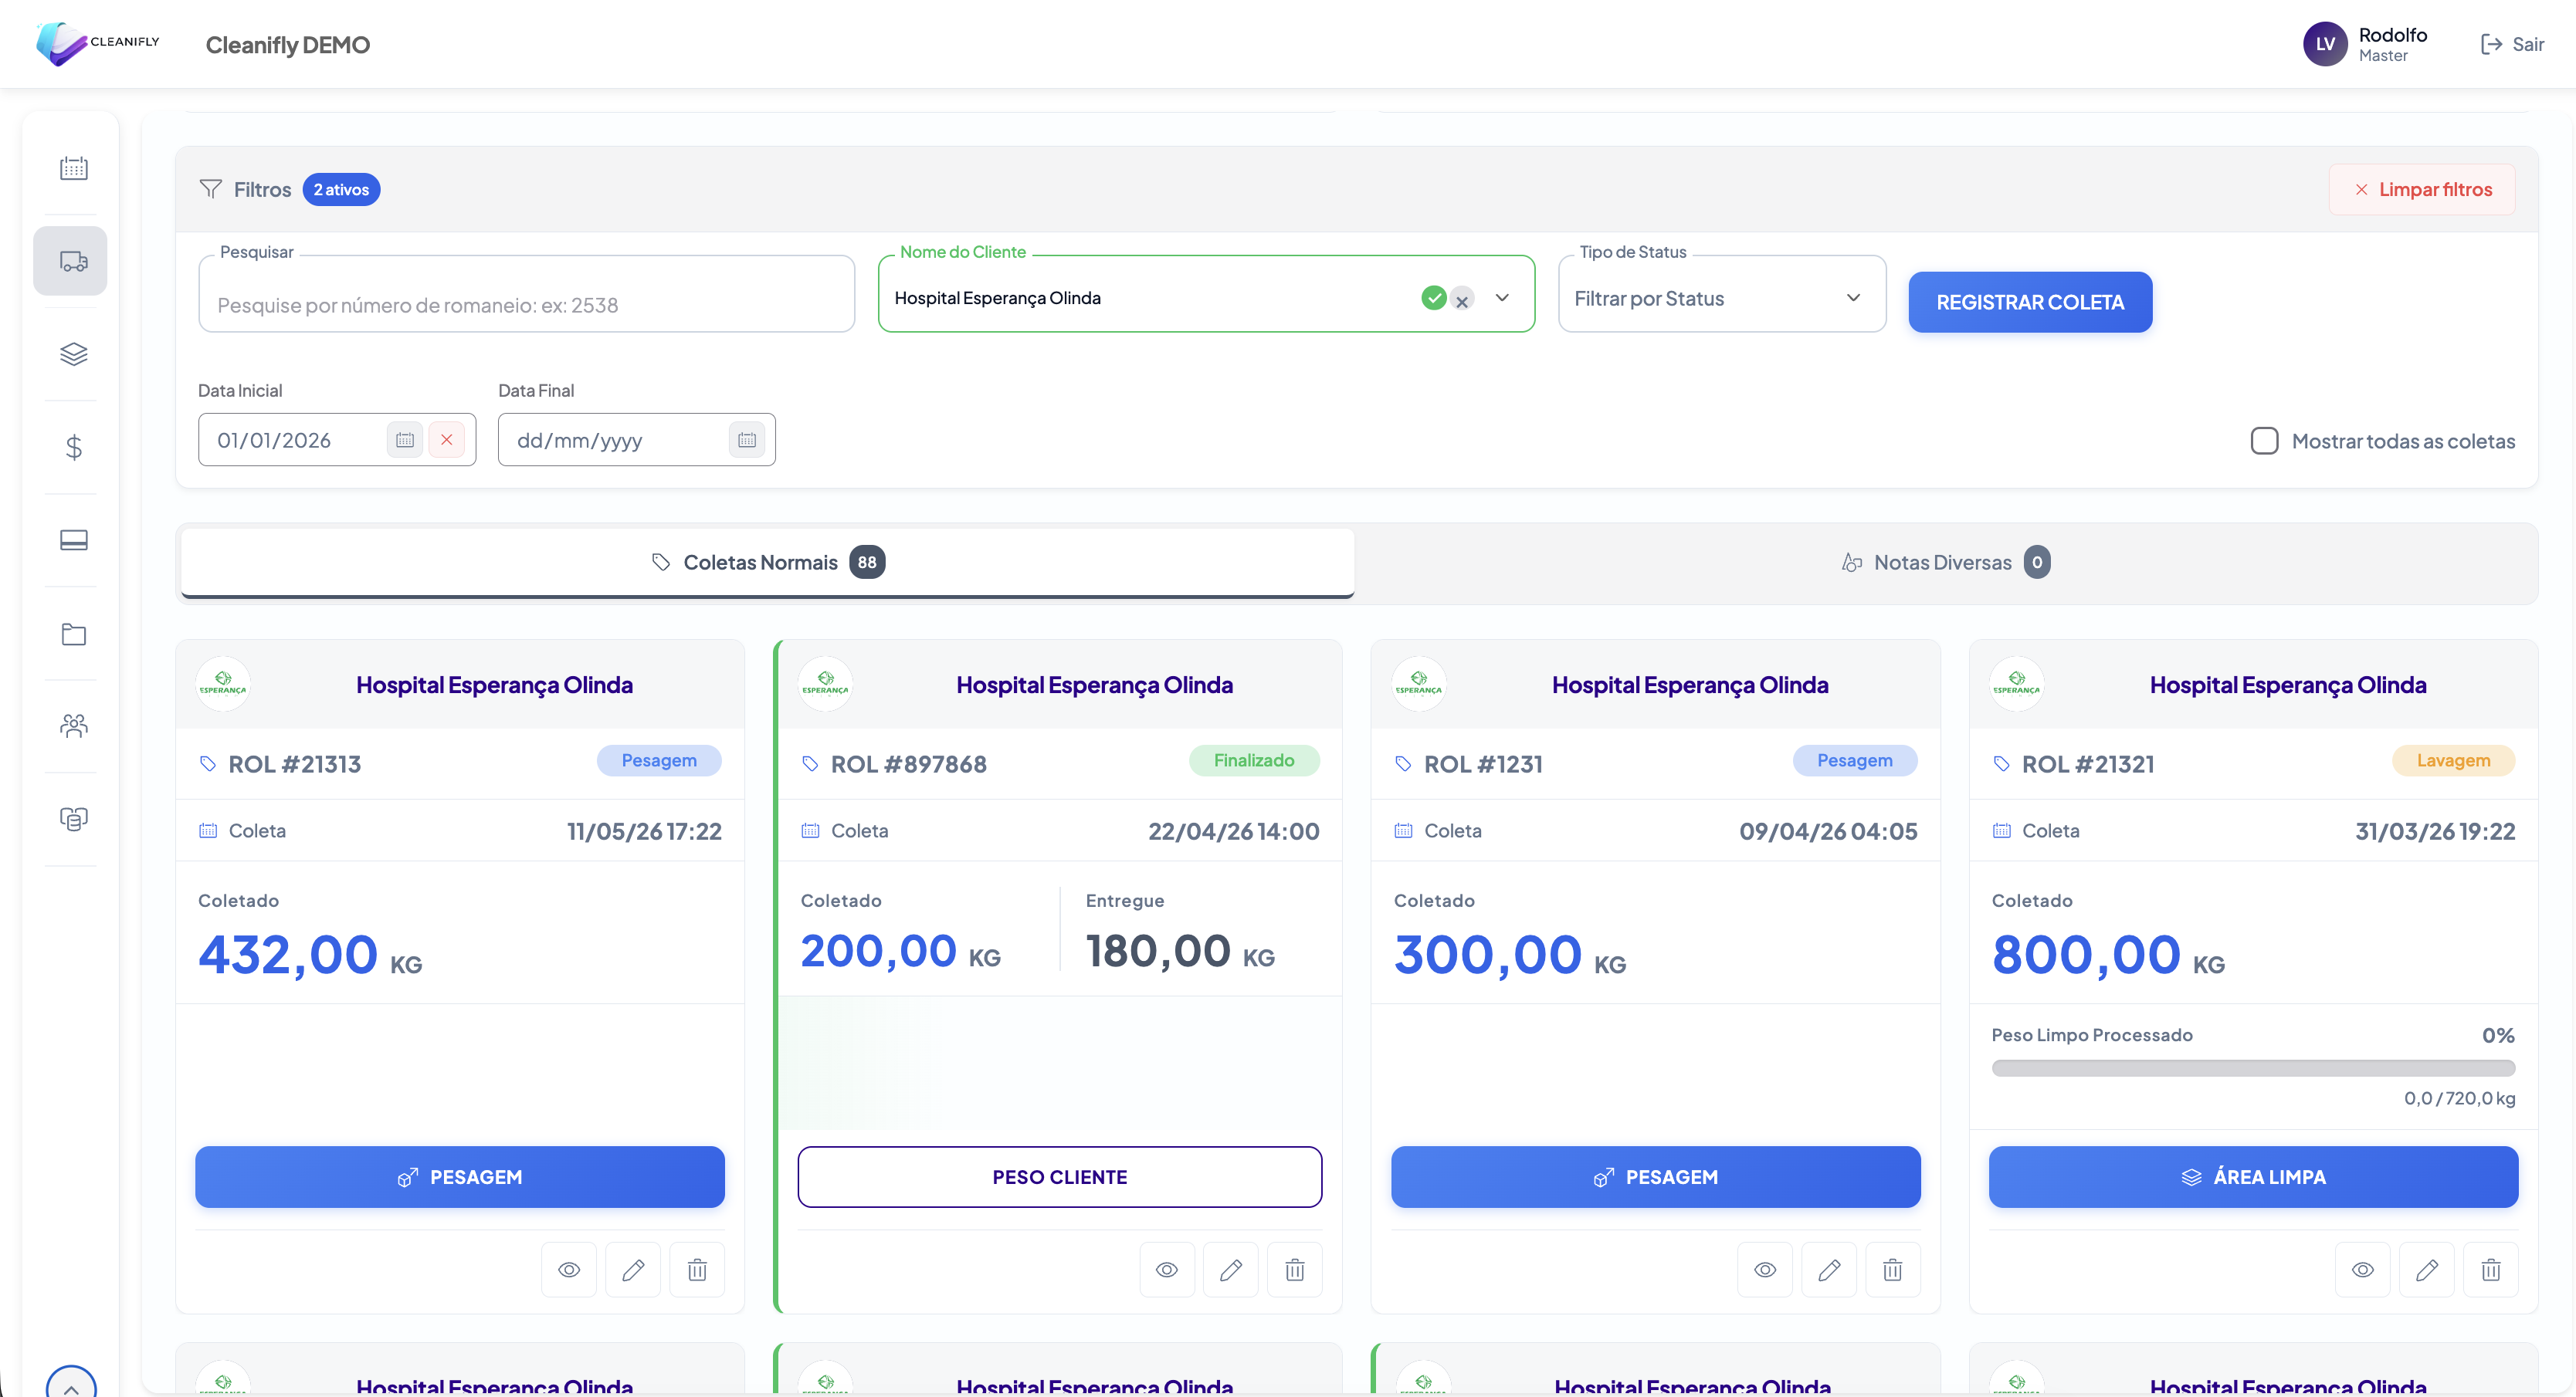2576x1397 pixels.
Task: Open the dollar sign finance icon
Action: pyautogui.click(x=73, y=447)
